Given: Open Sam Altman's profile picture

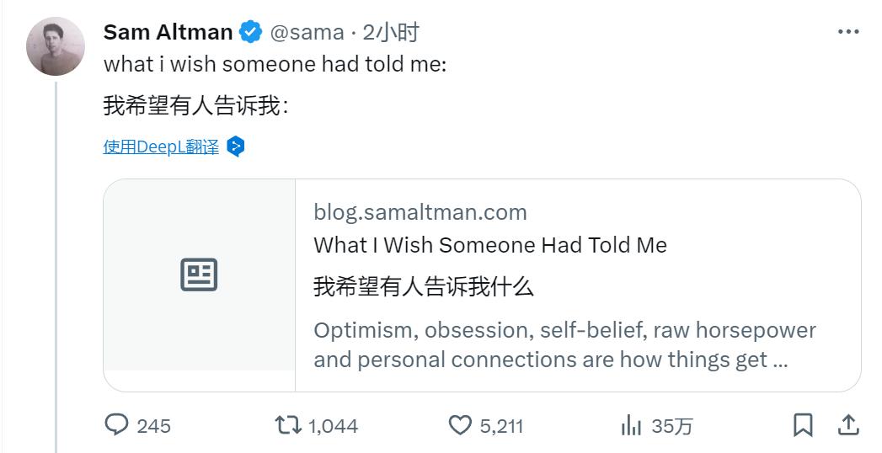Looking at the screenshot, I should point(56,46).
